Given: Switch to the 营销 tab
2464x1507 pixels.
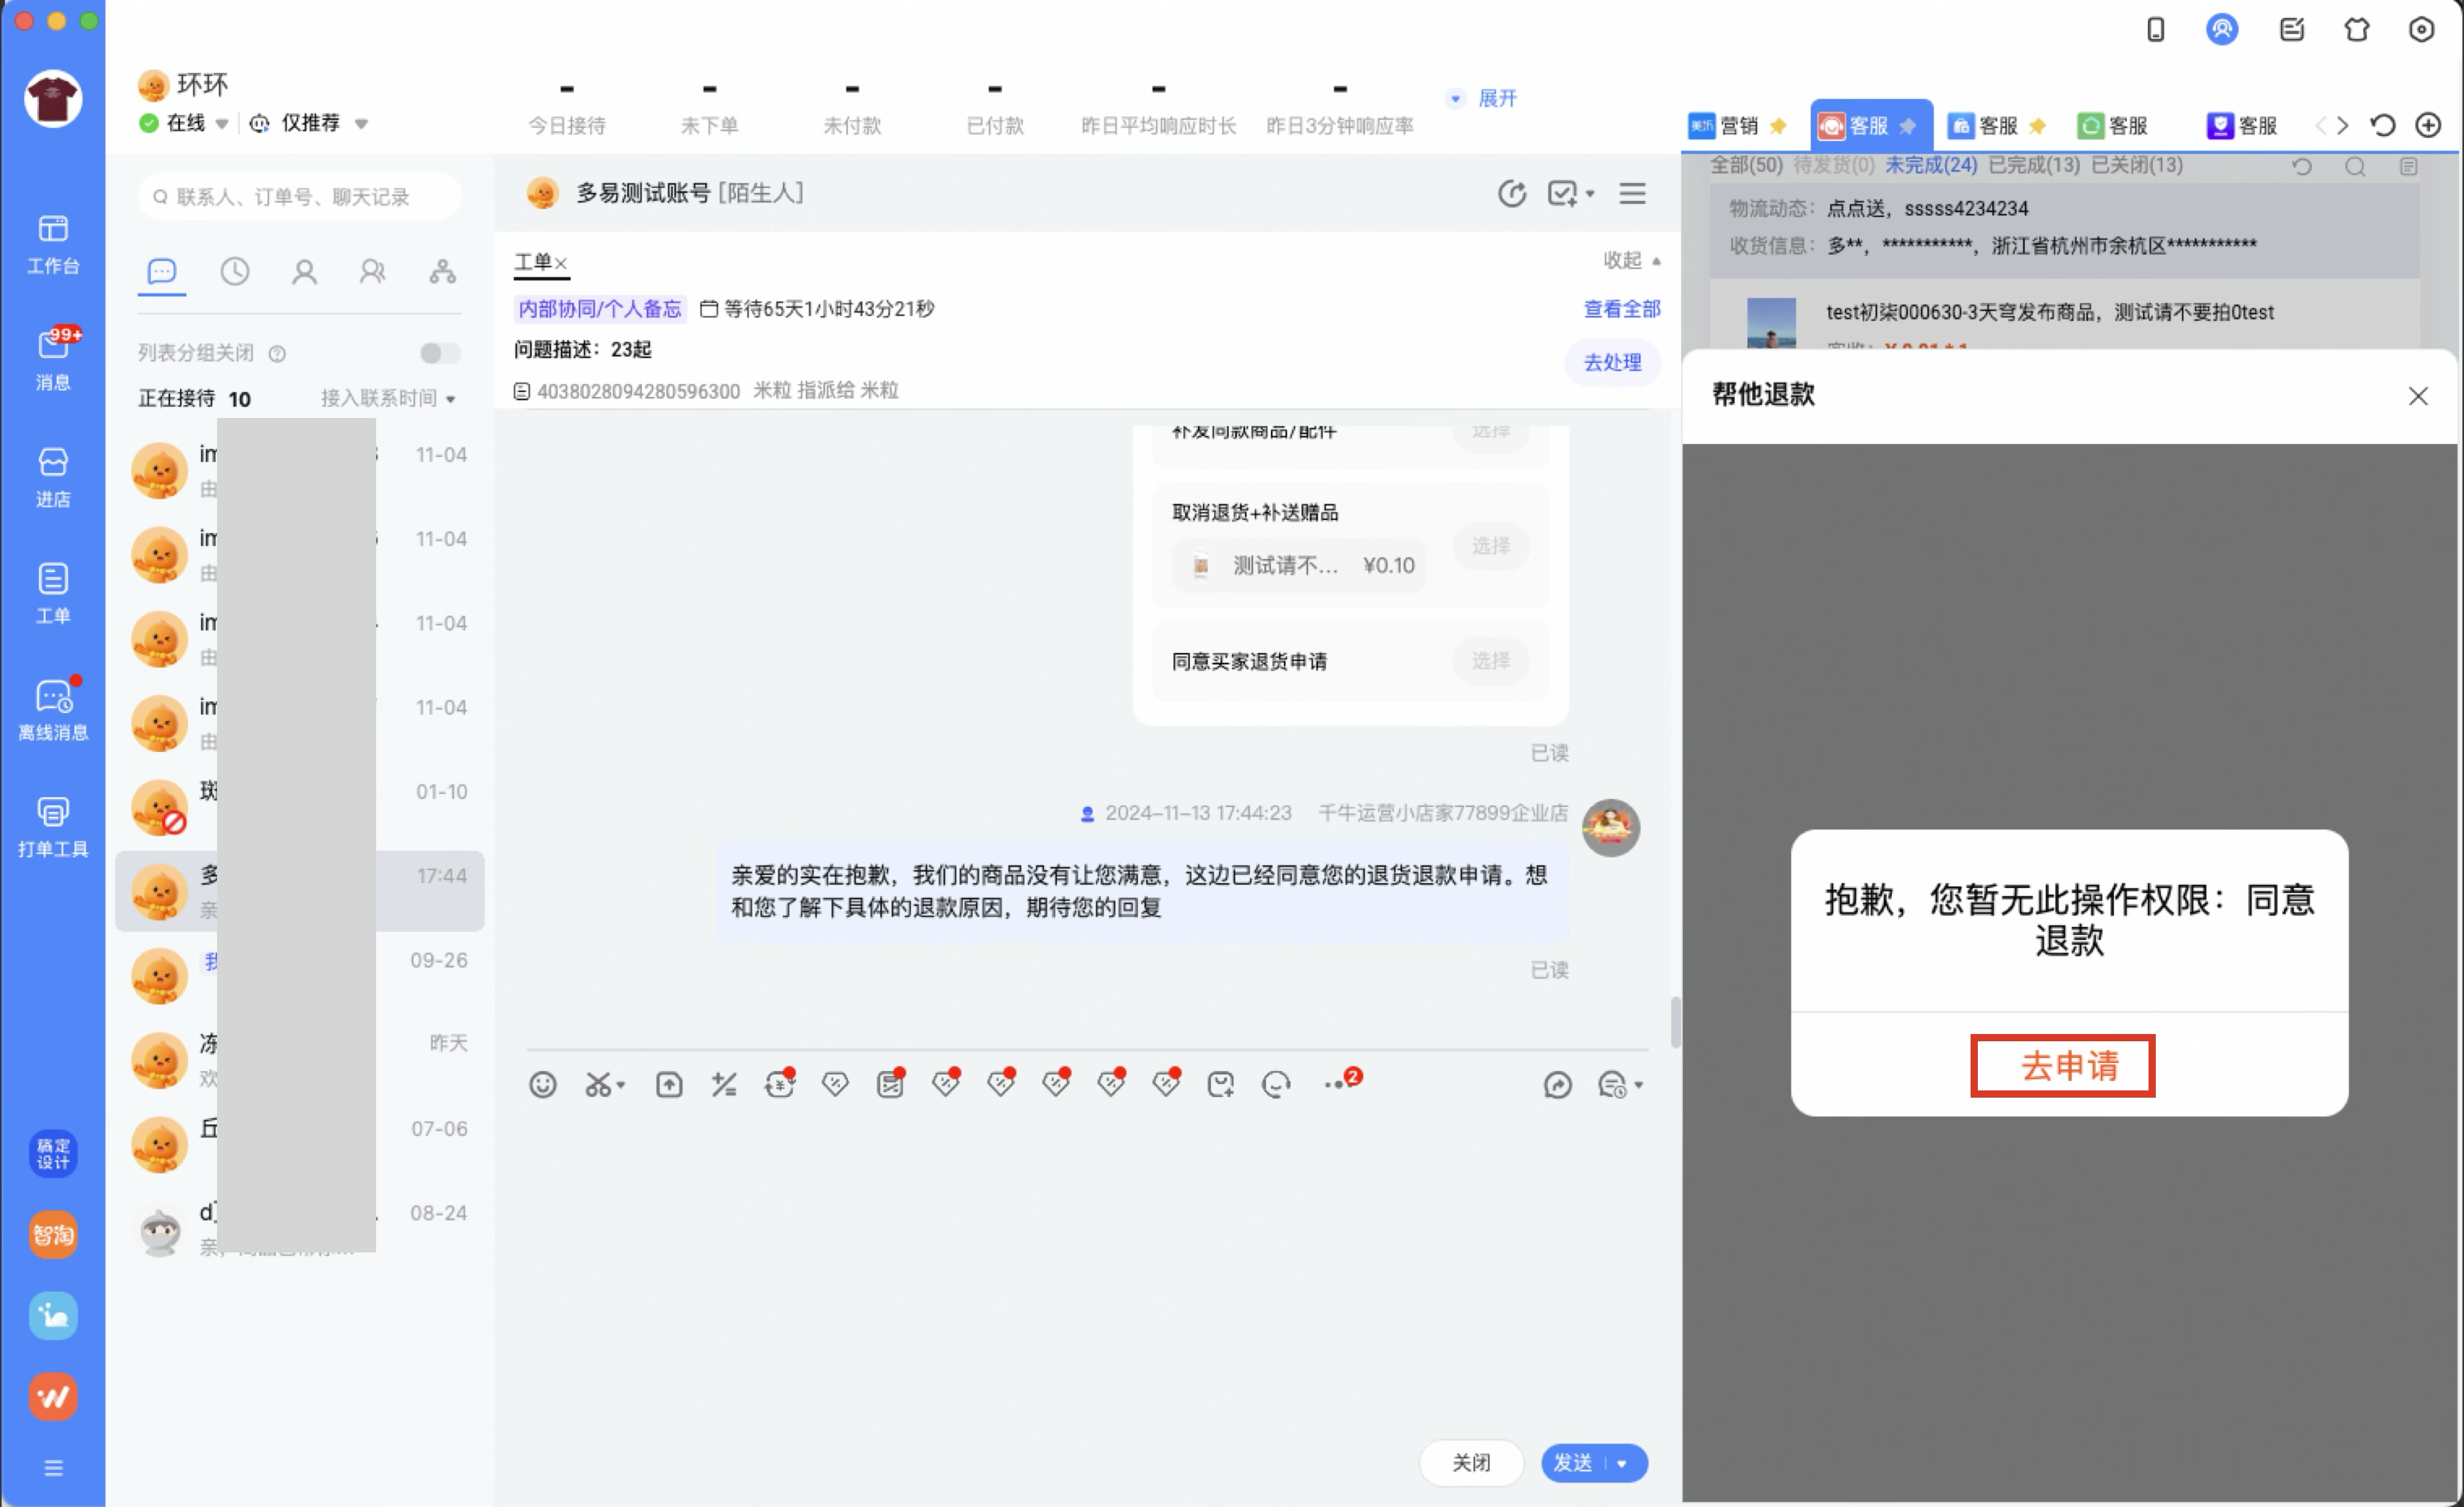Looking at the screenshot, I should (x=1740, y=126).
